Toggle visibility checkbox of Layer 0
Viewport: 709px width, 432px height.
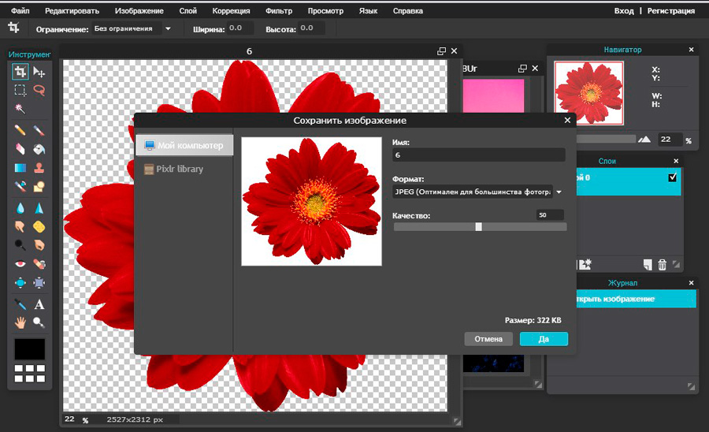pos(672,178)
